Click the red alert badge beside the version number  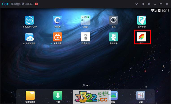tap(36, 4)
